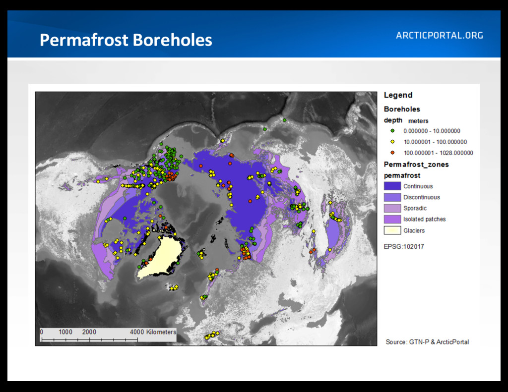This screenshot has width=508, height=392.
Task: Click the Source: GTN-P & ArcticPortal text
Action: [x=427, y=342]
